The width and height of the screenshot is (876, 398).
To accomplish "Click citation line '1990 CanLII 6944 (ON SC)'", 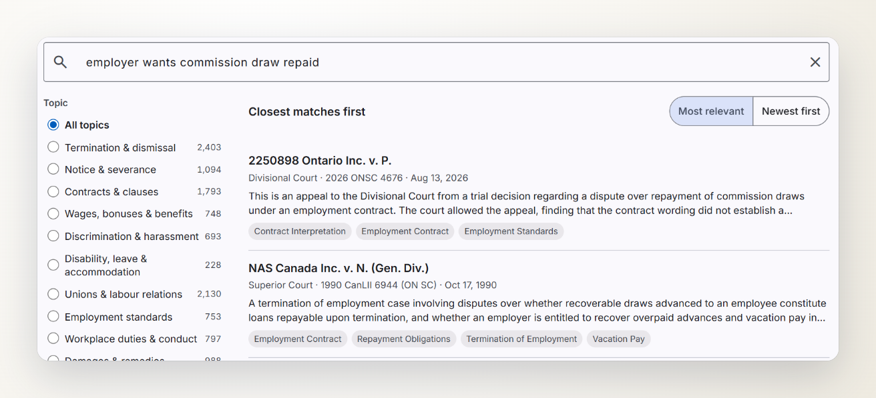I will (377, 285).
